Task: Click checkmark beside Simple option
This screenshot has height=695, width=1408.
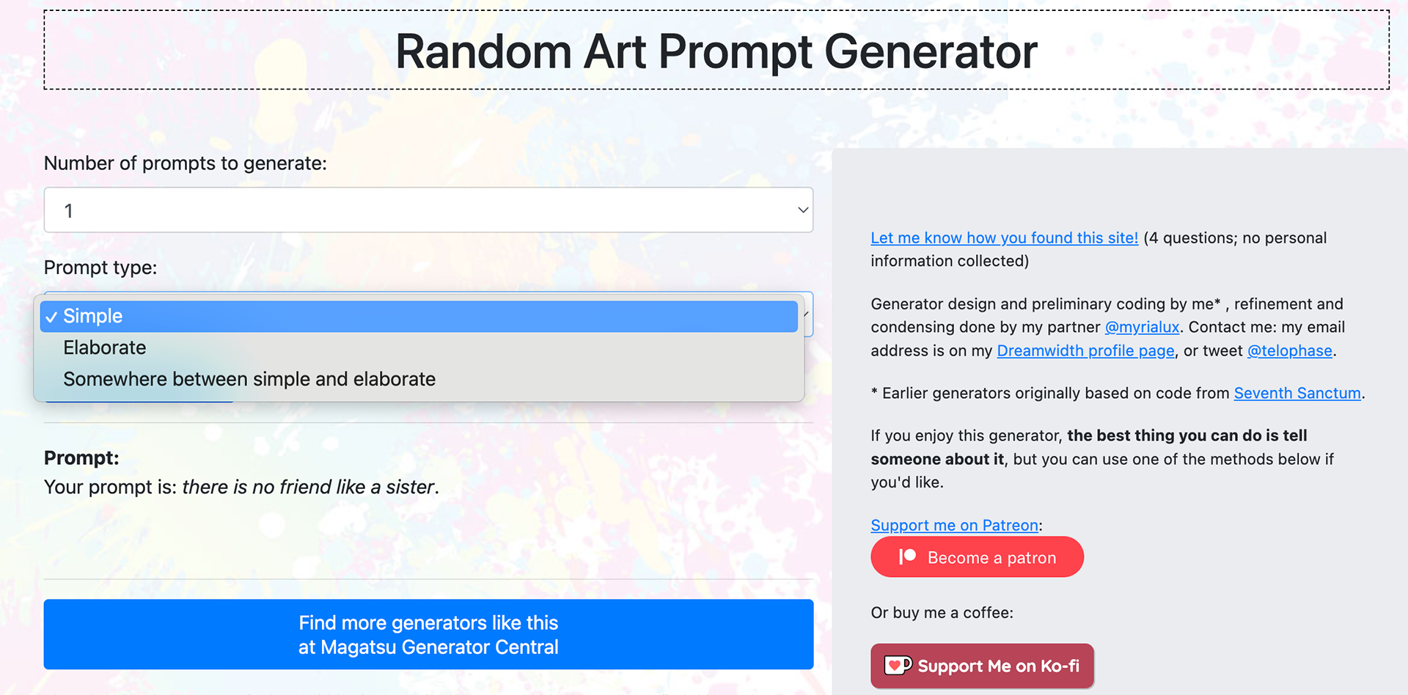Action: [x=51, y=317]
